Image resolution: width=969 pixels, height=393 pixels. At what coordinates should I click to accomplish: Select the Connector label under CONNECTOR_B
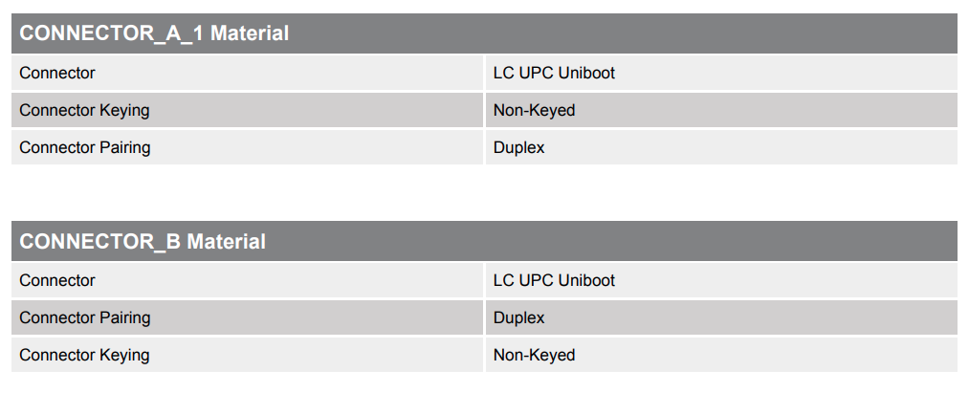pos(57,280)
